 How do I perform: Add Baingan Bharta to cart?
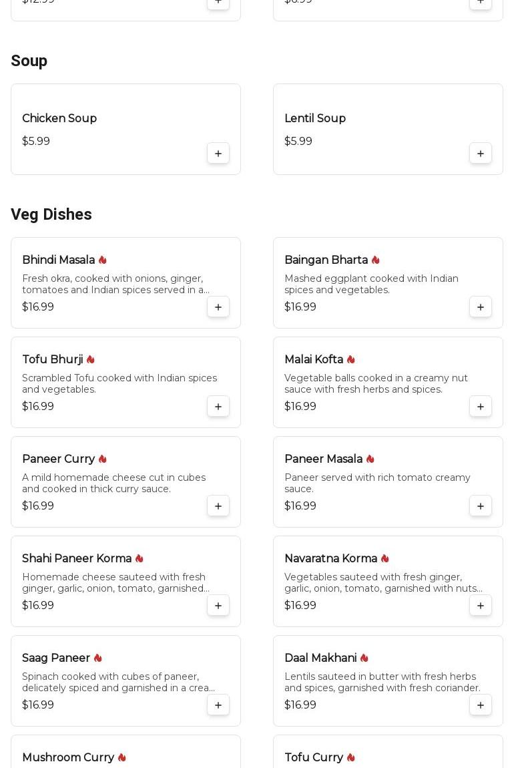[481, 307]
